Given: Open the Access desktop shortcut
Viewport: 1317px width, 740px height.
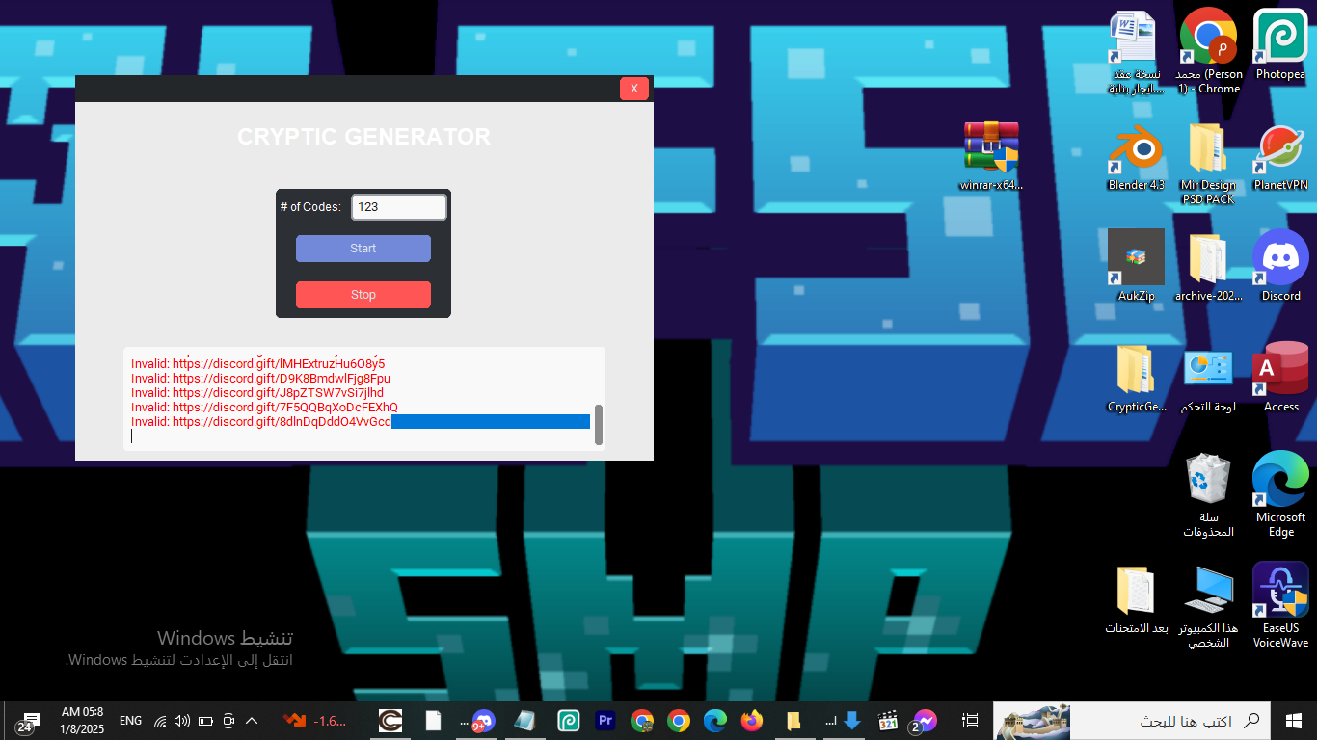Looking at the screenshot, I should 1280,377.
